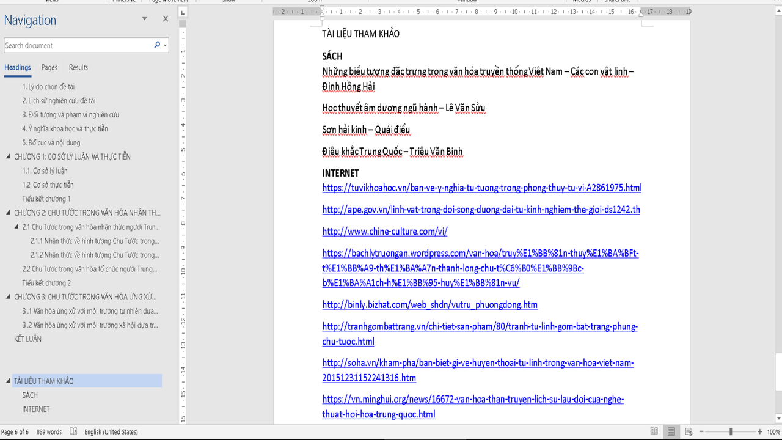Click the text Học thuyết âm dương ngũ hành

click(x=379, y=108)
